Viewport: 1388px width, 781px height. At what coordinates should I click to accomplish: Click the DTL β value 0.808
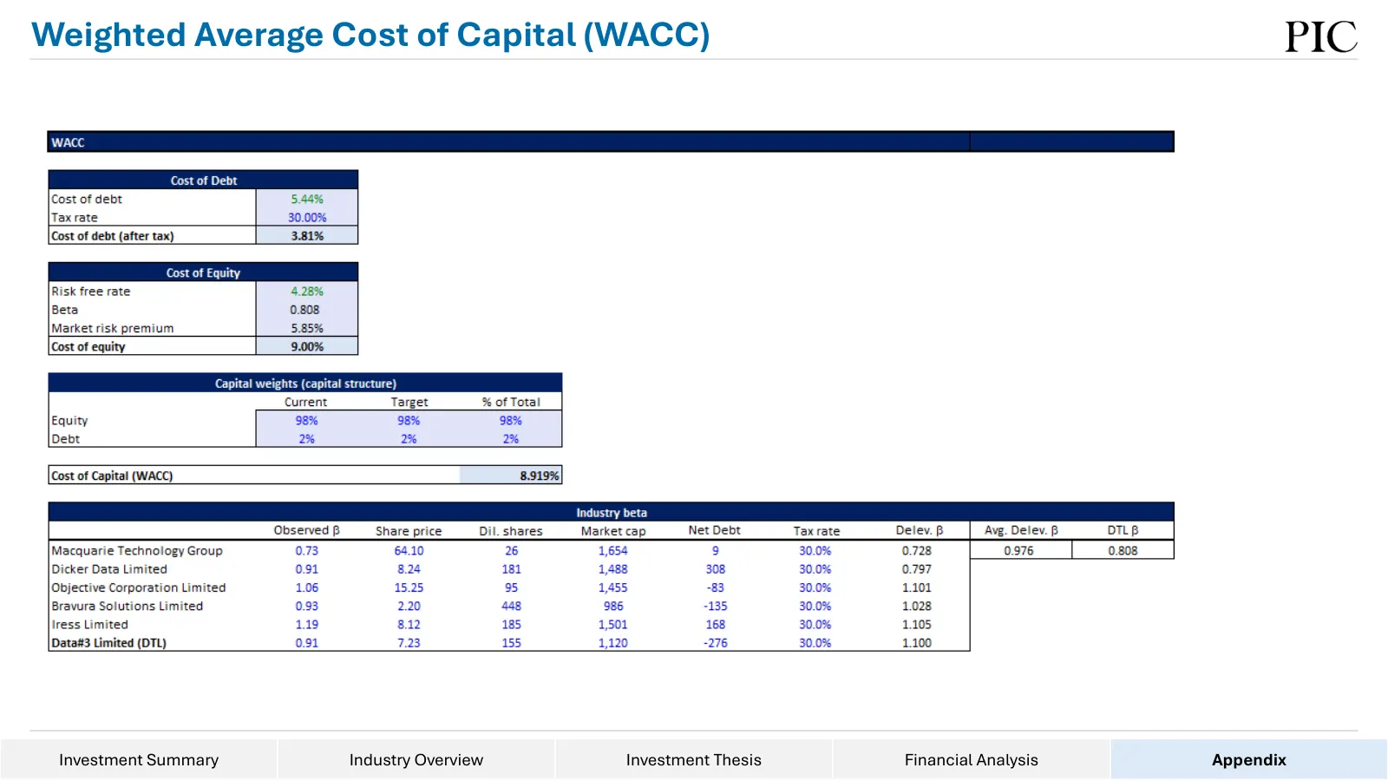click(1123, 550)
